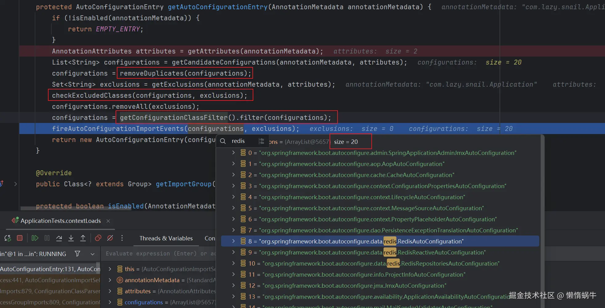Screen dimensions: 605x308
Task: Click checkExcludedClasses call in editor
Action: (x=150, y=95)
